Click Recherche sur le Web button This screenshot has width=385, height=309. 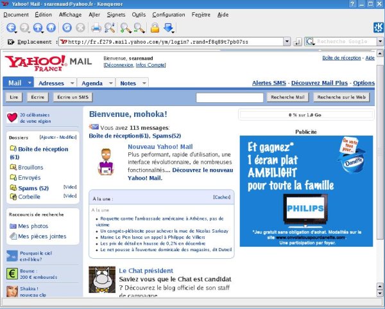point(341,97)
